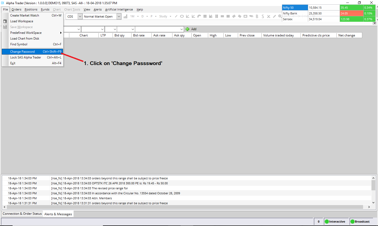Expand Predefined WorkSpace submenu
This screenshot has width=378, height=226.
[x=32, y=33]
